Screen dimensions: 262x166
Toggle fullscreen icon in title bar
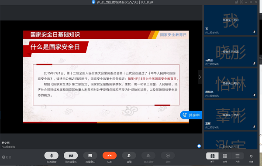[241, 2]
